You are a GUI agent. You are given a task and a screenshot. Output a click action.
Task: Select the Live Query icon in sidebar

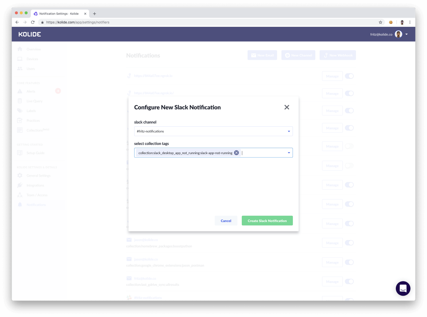[x=20, y=101]
